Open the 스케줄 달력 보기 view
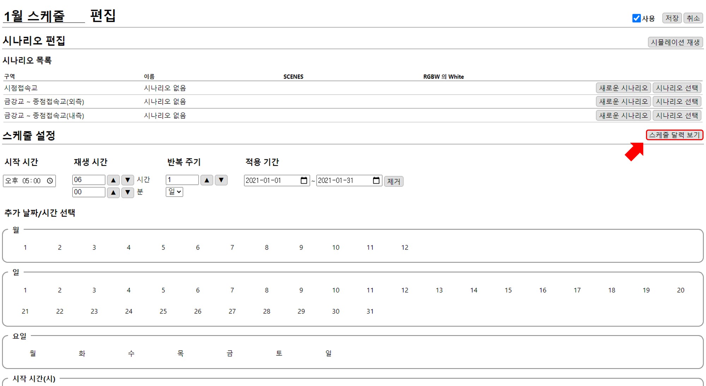The width and height of the screenshot is (706, 386). tap(675, 135)
